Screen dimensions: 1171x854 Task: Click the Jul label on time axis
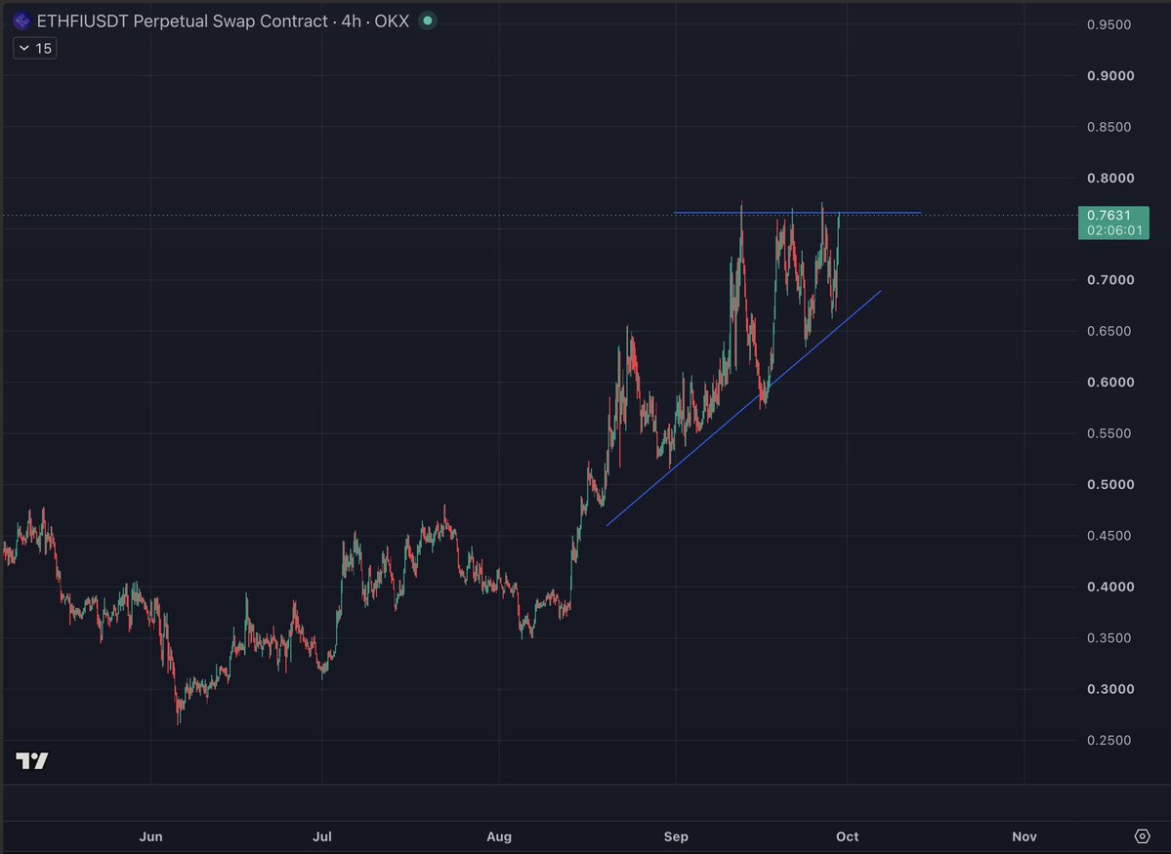[322, 836]
